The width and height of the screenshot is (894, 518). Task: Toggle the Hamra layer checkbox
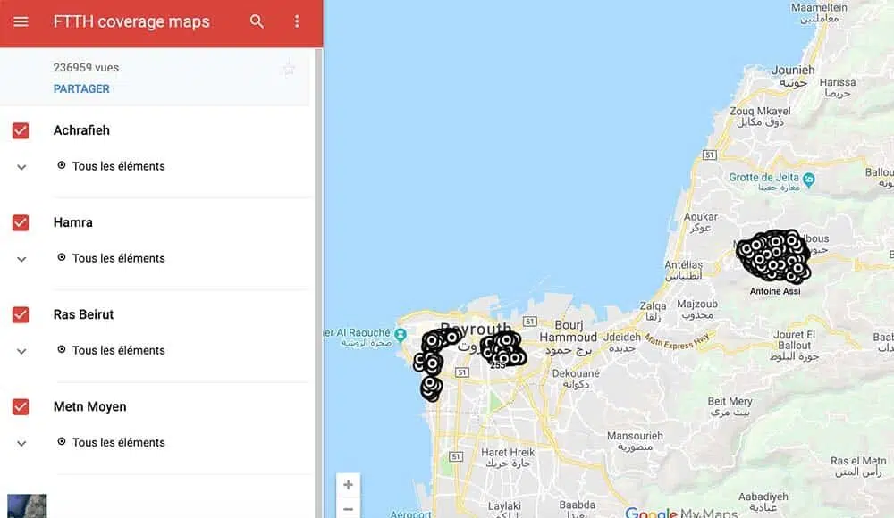21,222
